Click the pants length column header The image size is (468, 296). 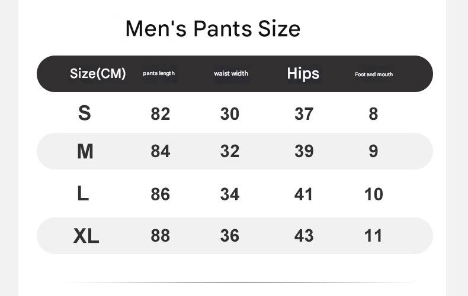tap(159, 73)
